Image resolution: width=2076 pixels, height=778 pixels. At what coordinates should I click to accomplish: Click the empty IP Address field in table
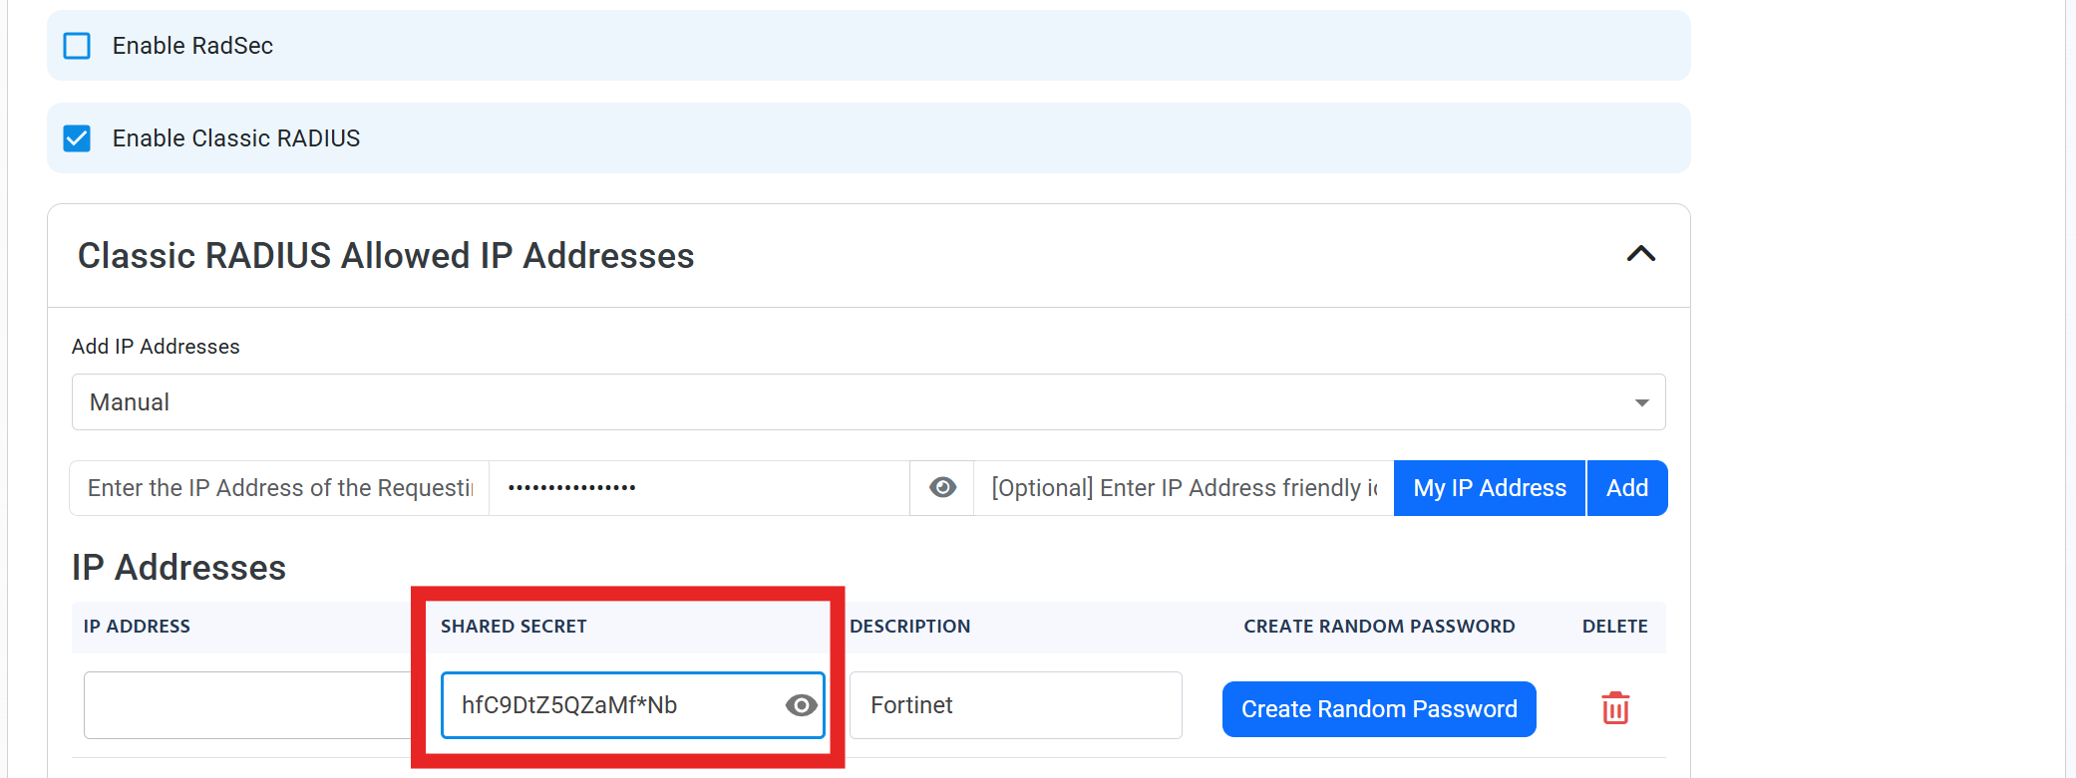point(249,704)
